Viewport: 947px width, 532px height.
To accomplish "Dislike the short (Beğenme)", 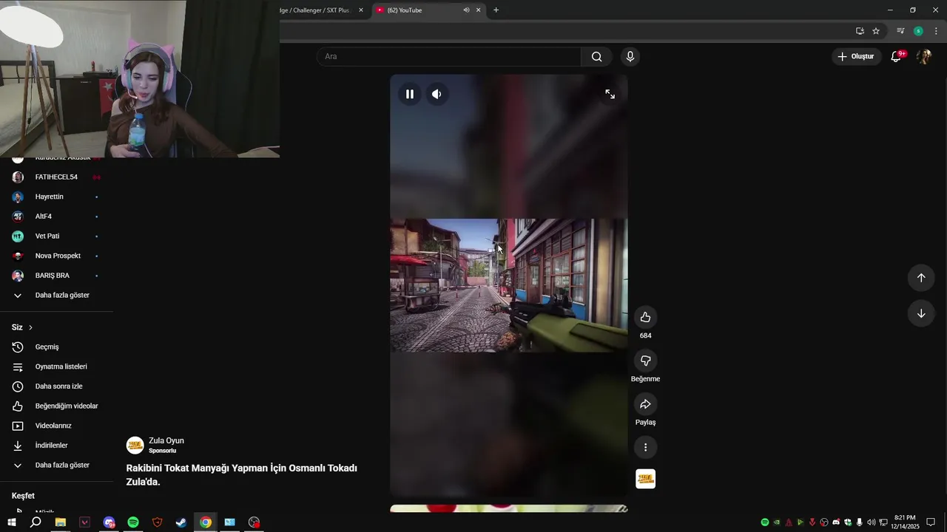I will click(x=645, y=361).
